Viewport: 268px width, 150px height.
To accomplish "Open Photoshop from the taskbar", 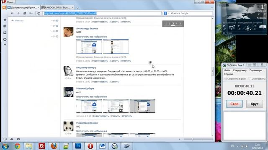I will pyautogui.click(x=78, y=146).
